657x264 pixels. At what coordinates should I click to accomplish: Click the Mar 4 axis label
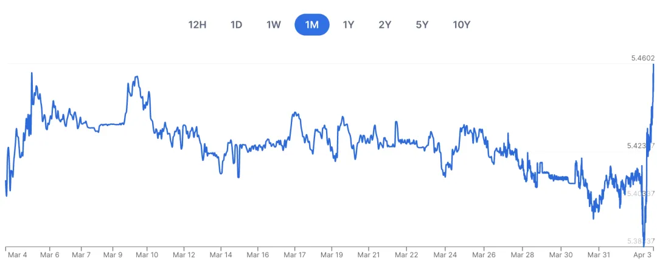(17, 255)
